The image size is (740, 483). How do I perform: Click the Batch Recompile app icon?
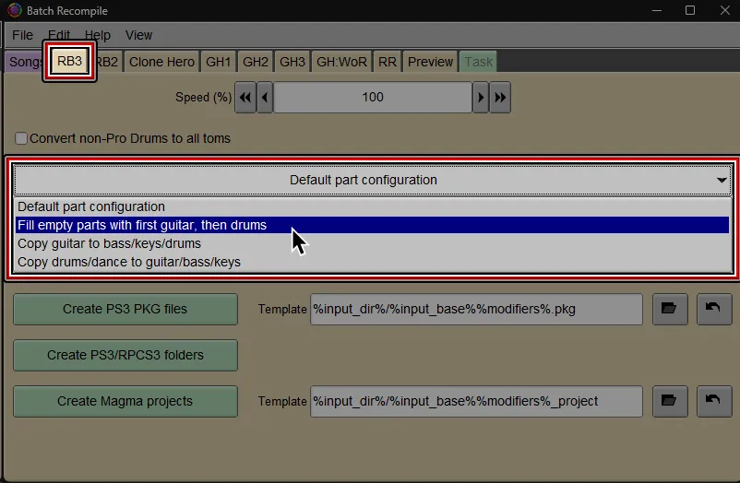click(x=14, y=10)
